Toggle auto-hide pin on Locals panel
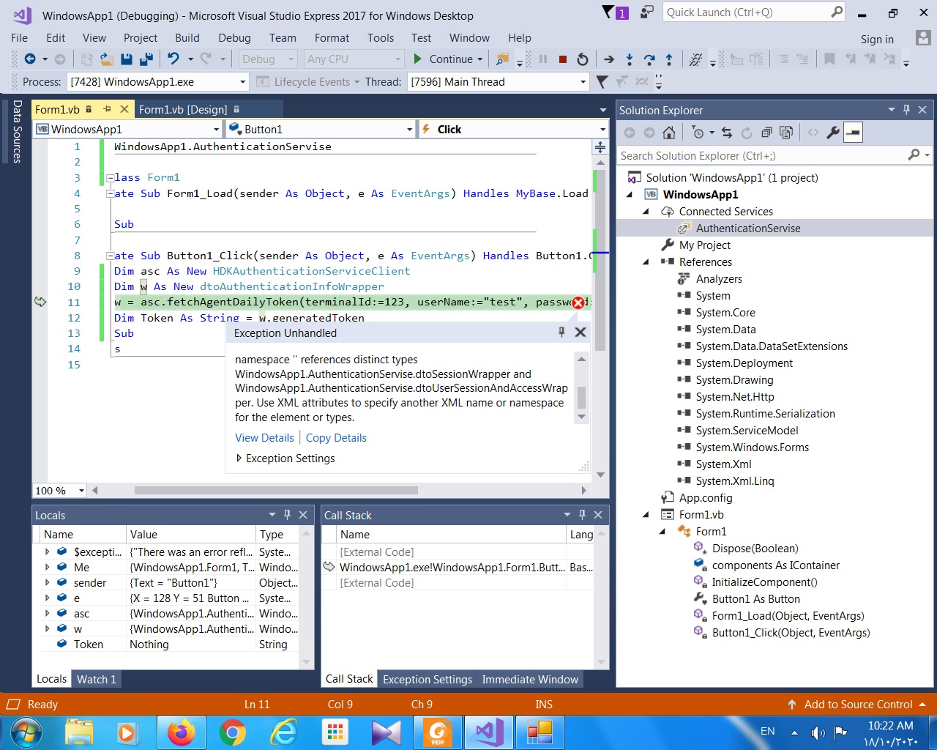 [x=287, y=515]
